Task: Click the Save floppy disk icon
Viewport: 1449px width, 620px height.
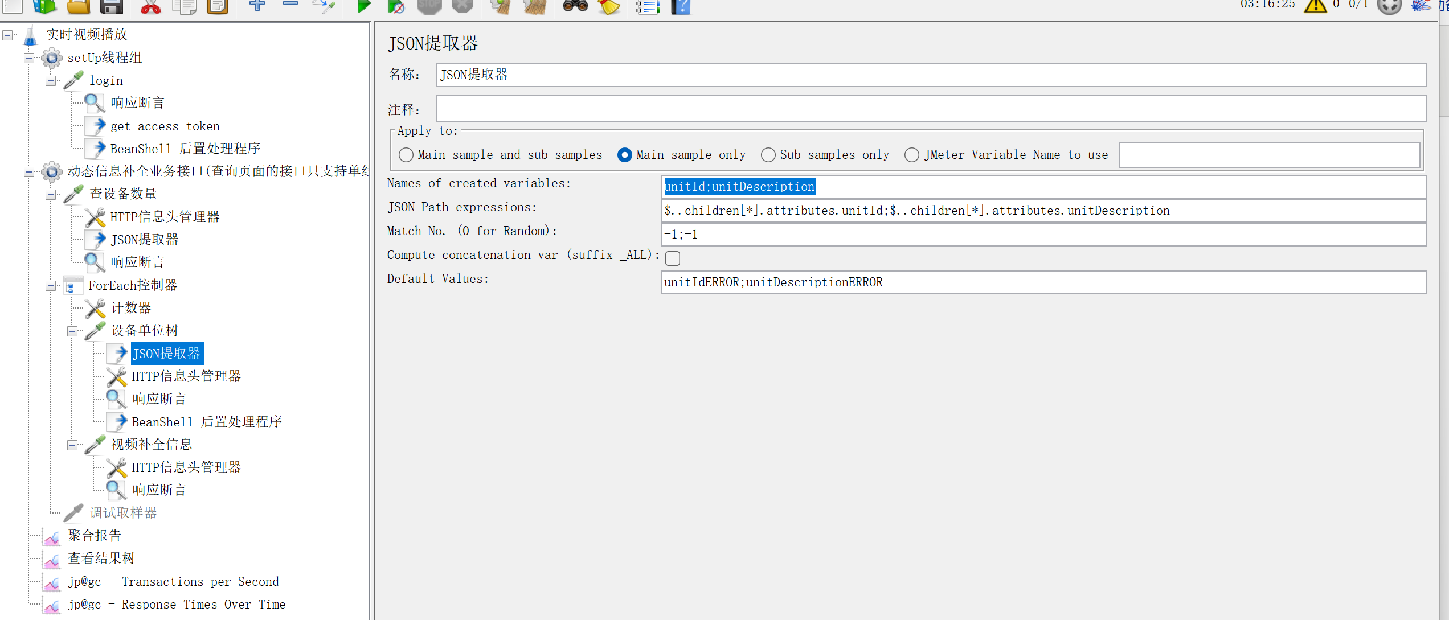Action: pyautogui.click(x=112, y=6)
